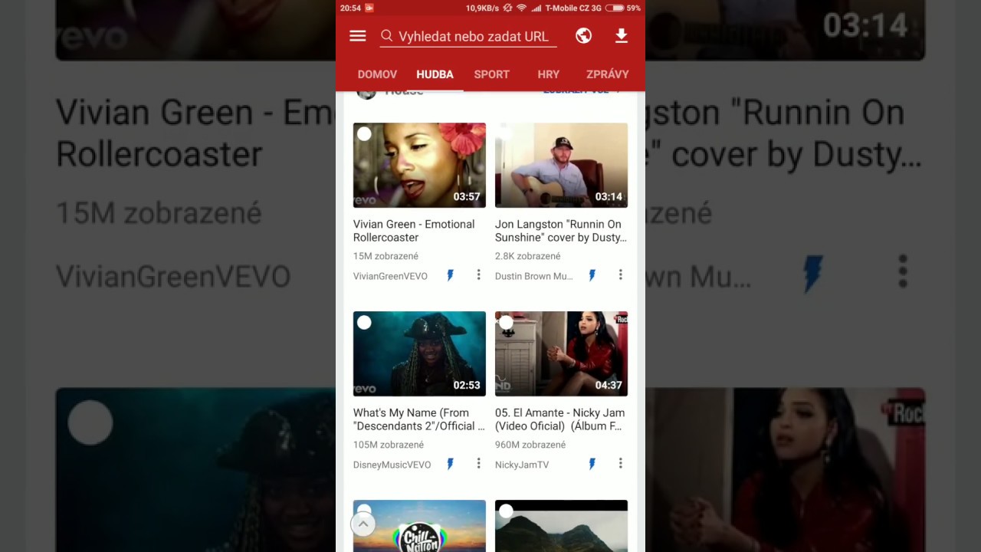Open the Chill Nation video thumbnail
Viewport: 981px width, 552px height.
pyautogui.click(x=419, y=526)
